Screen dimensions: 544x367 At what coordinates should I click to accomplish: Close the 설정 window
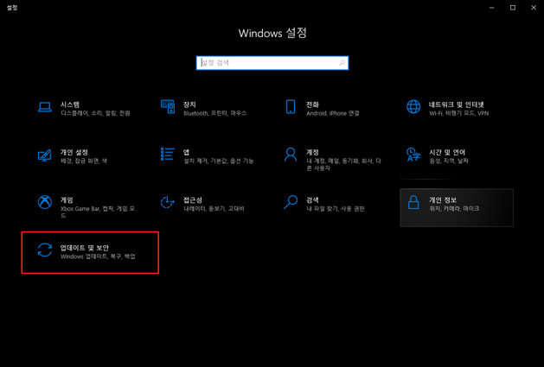(534, 8)
